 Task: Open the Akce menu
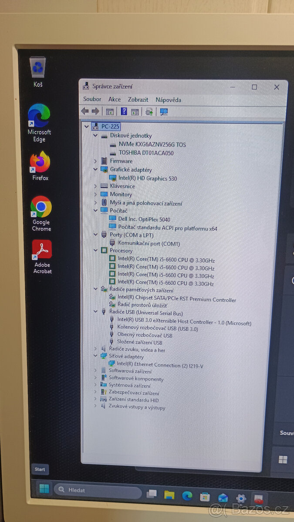click(115, 99)
